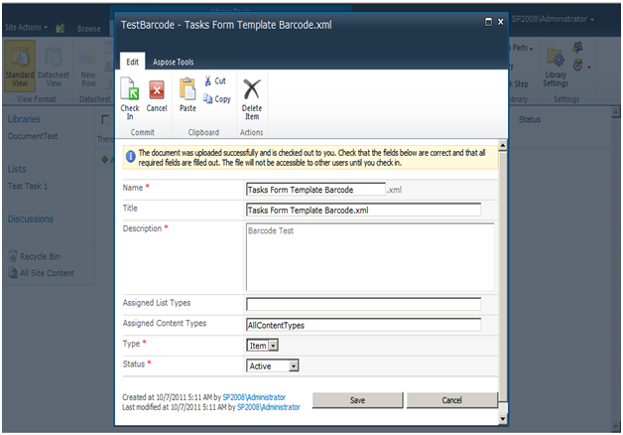Open SP2008\Administrator link in Created line
This screenshot has height=435, width=623.
click(x=254, y=397)
